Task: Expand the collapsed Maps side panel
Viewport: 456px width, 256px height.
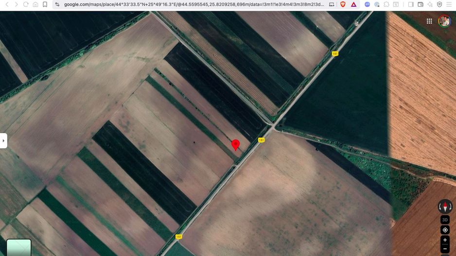Action: click(3, 141)
